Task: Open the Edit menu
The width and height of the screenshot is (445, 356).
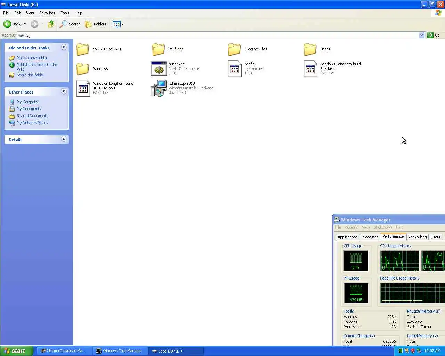Action: 17,13
